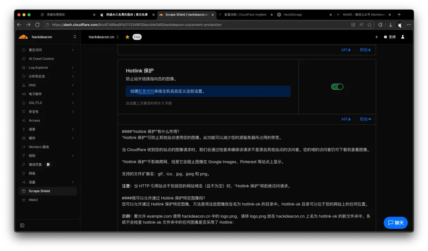Toggle Hotlink 保护 switch
The image size is (428, 251).
point(337,87)
